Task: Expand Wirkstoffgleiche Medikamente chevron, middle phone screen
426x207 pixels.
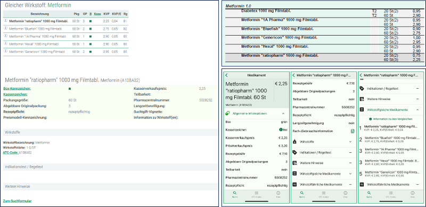Action: pyautogui.click(x=350, y=174)
